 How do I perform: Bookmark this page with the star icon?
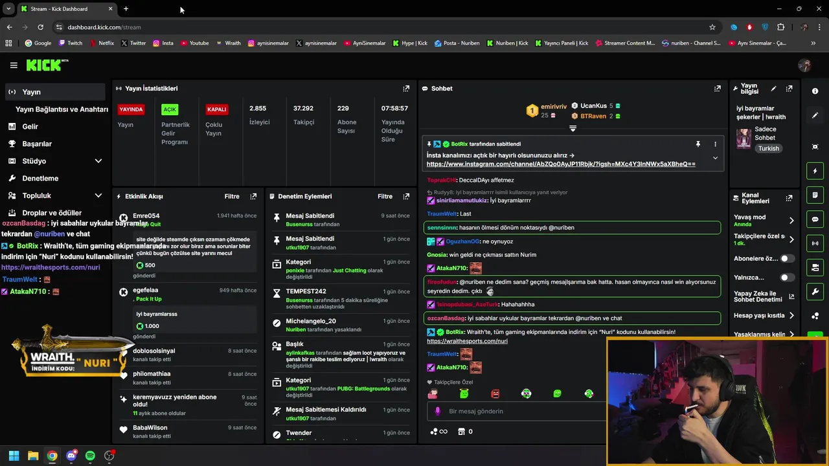tap(712, 27)
